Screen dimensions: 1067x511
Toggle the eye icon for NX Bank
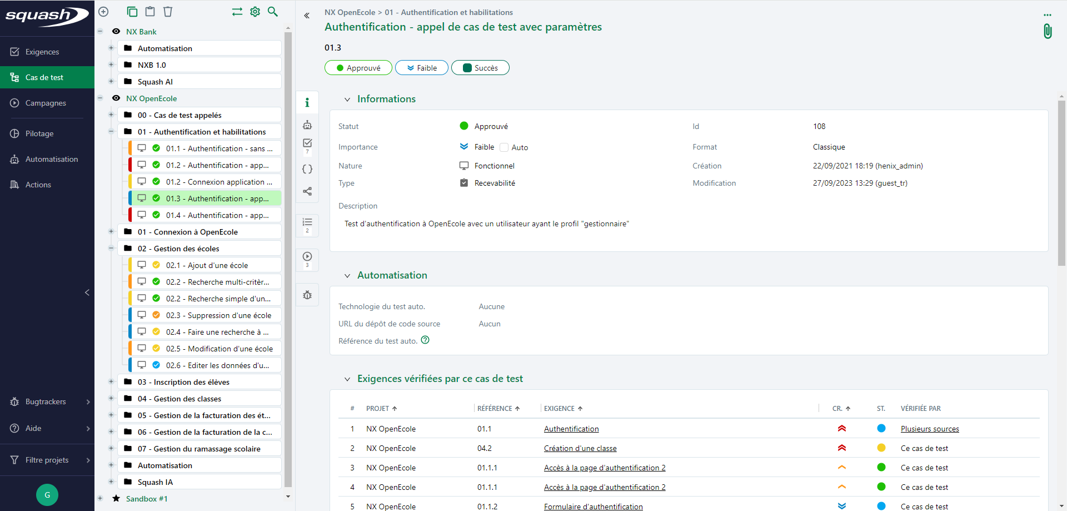(116, 32)
